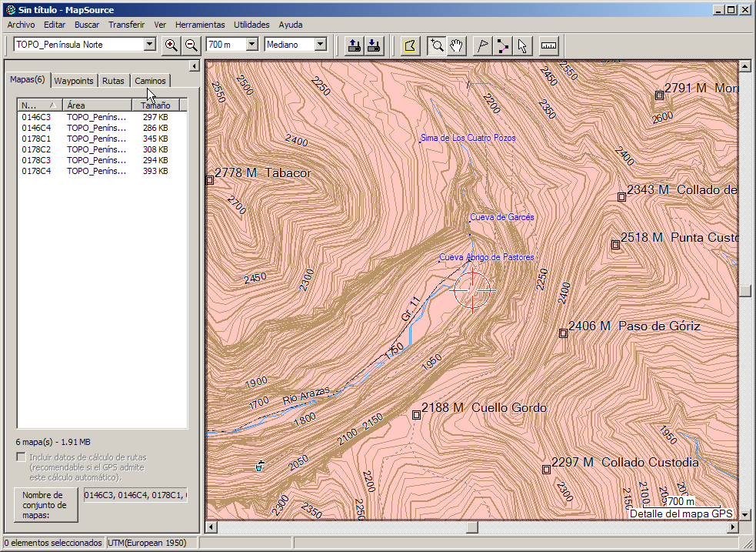Click the 2343 M Collado marker

pyautogui.click(x=622, y=197)
